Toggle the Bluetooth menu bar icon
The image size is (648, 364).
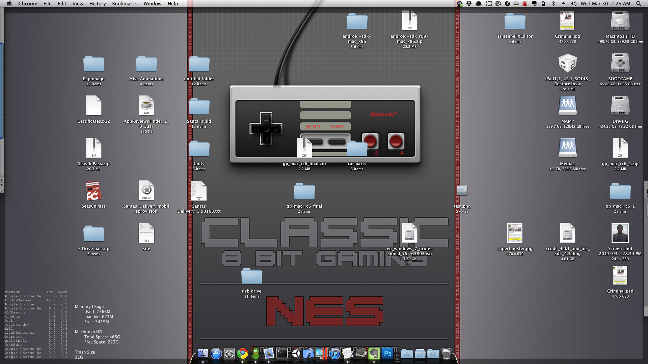(x=553, y=4)
